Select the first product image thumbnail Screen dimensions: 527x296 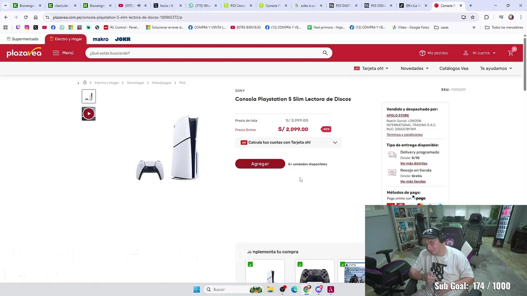click(89, 96)
